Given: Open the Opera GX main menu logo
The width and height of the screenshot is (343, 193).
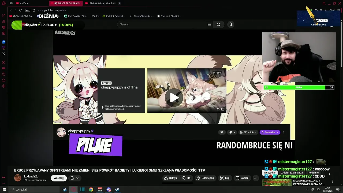Looking at the screenshot, I should coord(3,3).
